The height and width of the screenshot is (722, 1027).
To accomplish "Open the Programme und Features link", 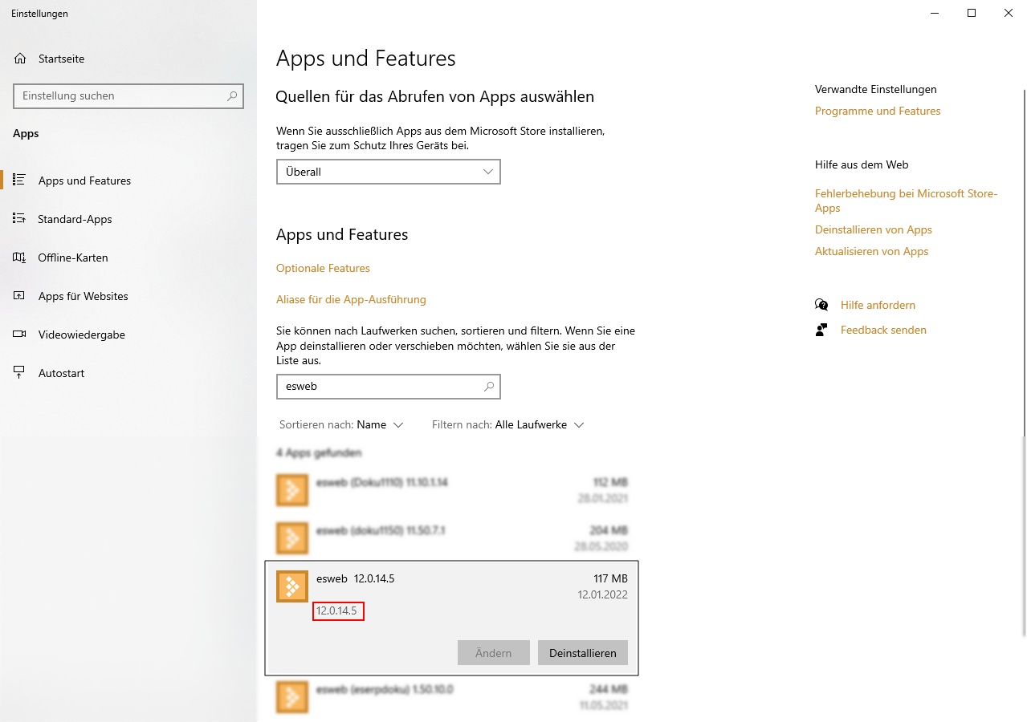I will (x=878, y=111).
